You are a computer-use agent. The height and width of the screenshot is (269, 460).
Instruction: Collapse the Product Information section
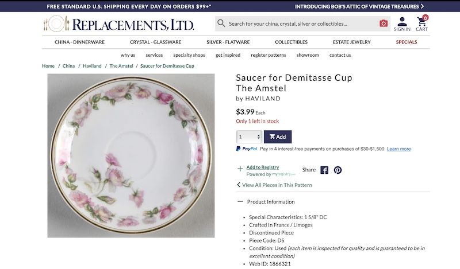(x=240, y=202)
